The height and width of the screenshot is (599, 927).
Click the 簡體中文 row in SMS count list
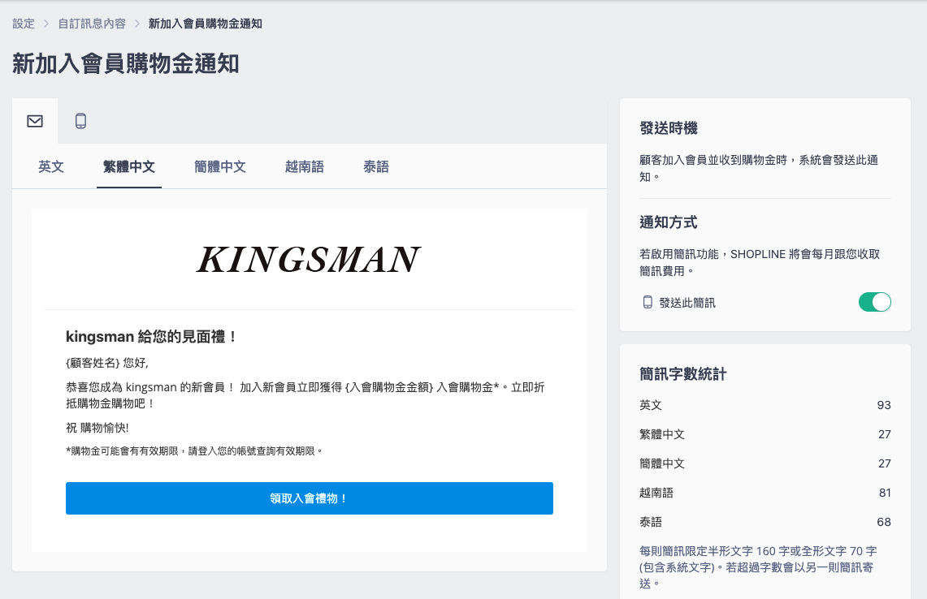(765, 463)
